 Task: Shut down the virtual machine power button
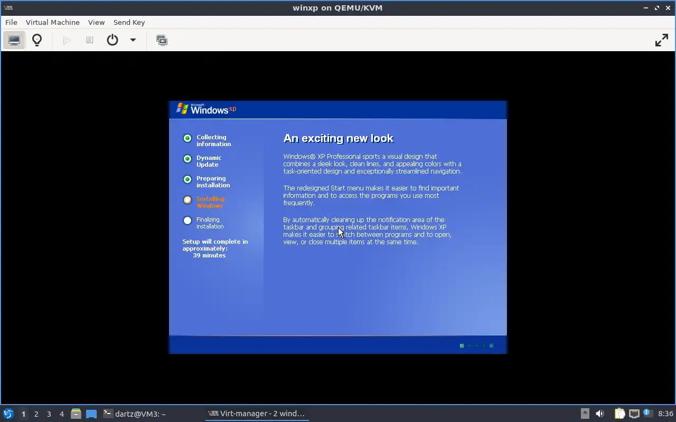point(112,40)
